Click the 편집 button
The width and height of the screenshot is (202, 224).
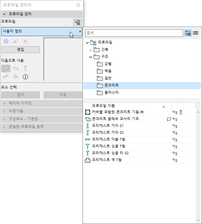[x=21, y=49]
